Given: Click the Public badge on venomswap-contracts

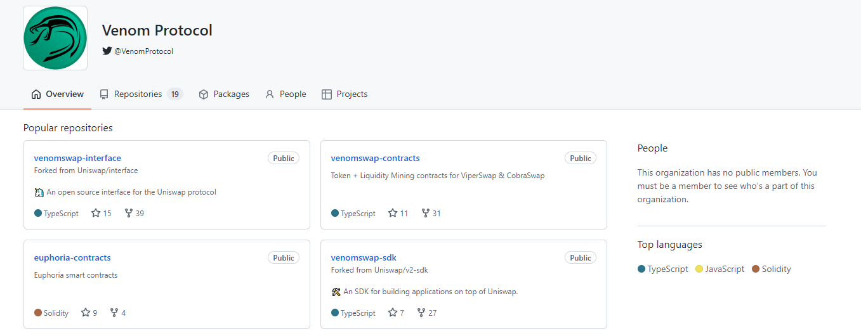Looking at the screenshot, I should (x=581, y=158).
